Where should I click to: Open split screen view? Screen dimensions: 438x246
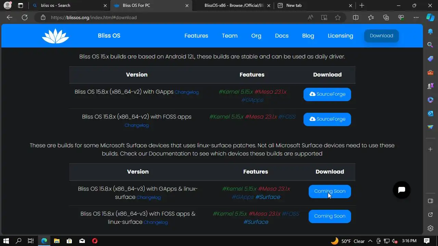(x=356, y=17)
